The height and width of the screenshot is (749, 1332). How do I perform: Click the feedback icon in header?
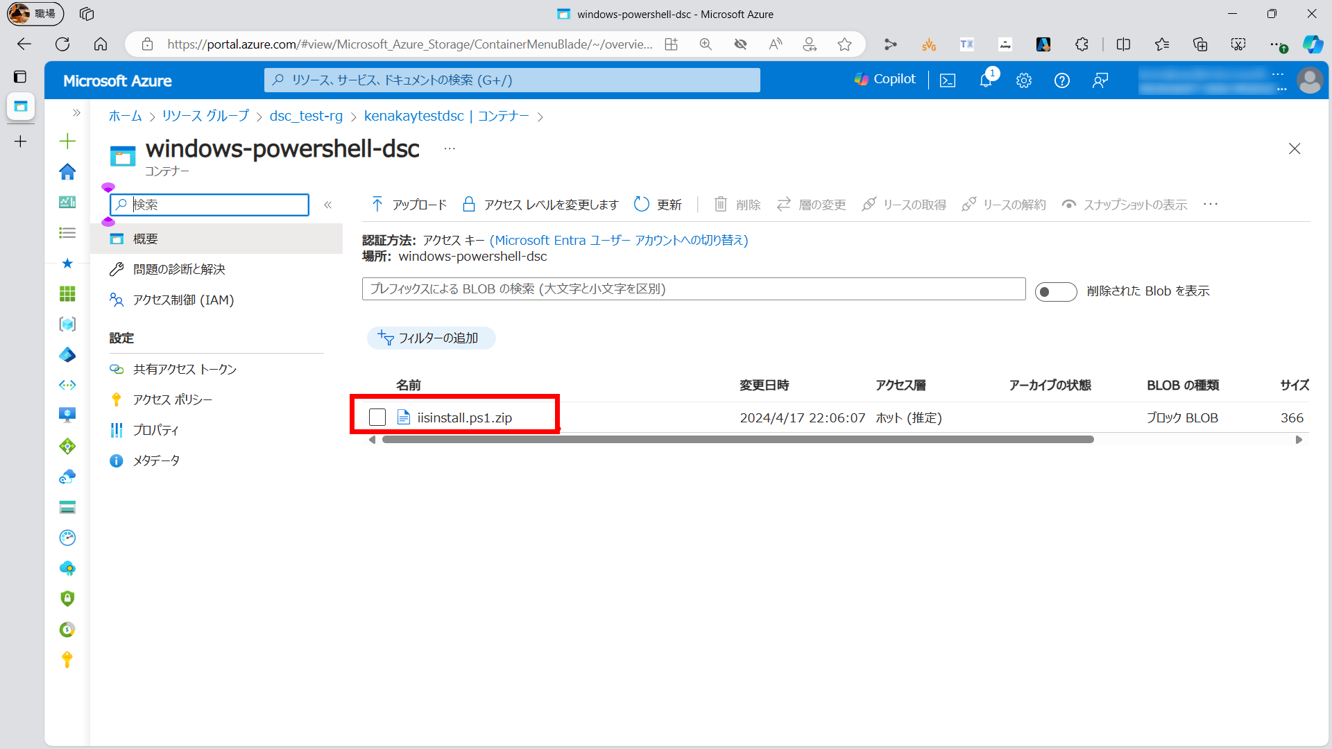click(x=1100, y=80)
